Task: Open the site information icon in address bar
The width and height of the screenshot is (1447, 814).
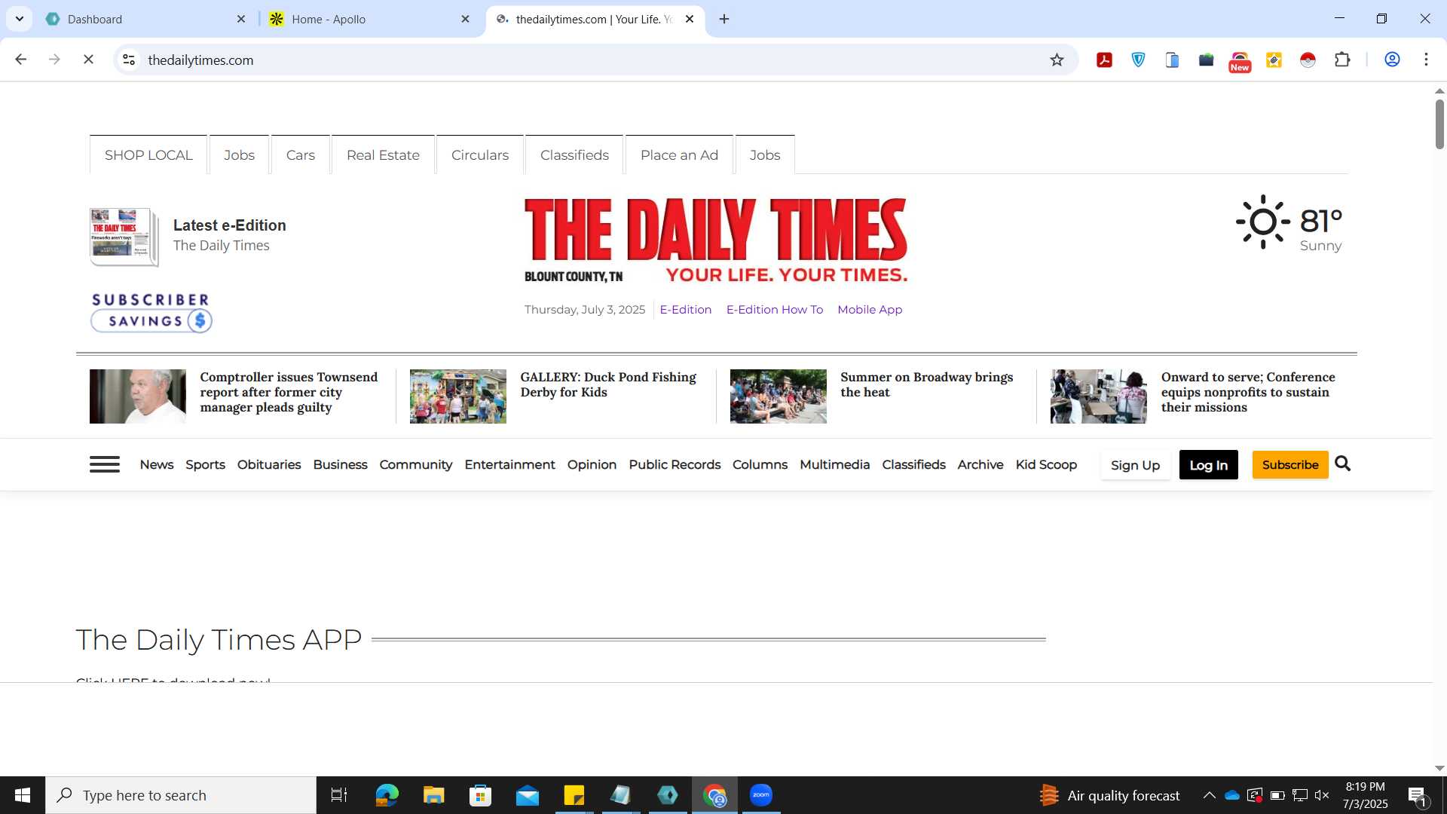Action: 129,60
